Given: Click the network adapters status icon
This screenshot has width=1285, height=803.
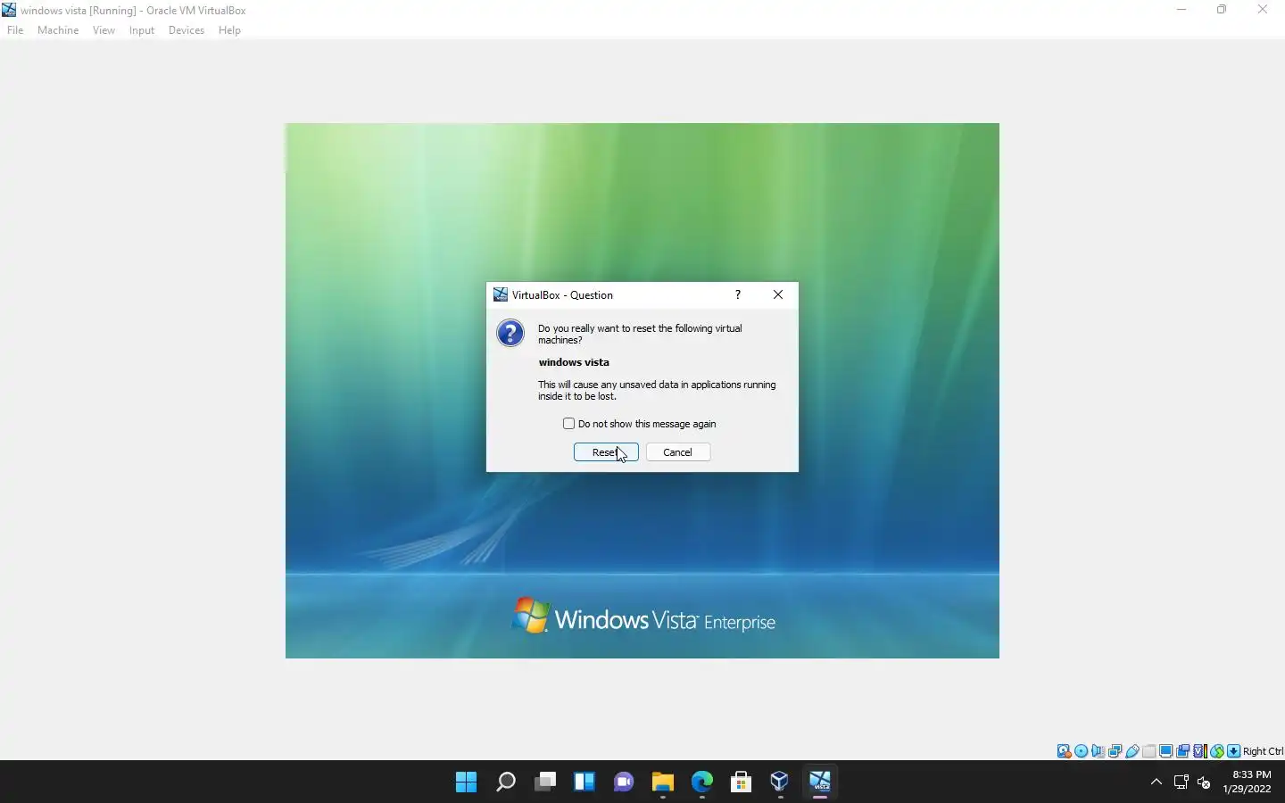Looking at the screenshot, I should coord(1115,751).
